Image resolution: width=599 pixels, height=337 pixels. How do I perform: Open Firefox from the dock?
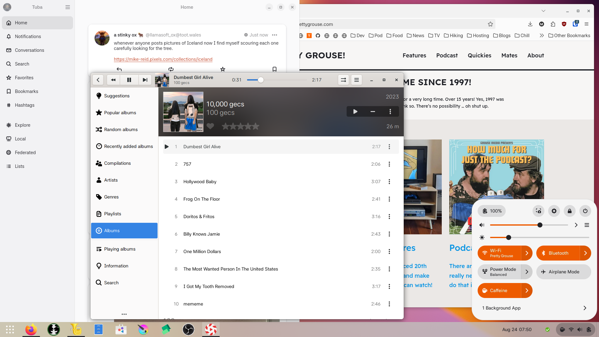[31, 329]
